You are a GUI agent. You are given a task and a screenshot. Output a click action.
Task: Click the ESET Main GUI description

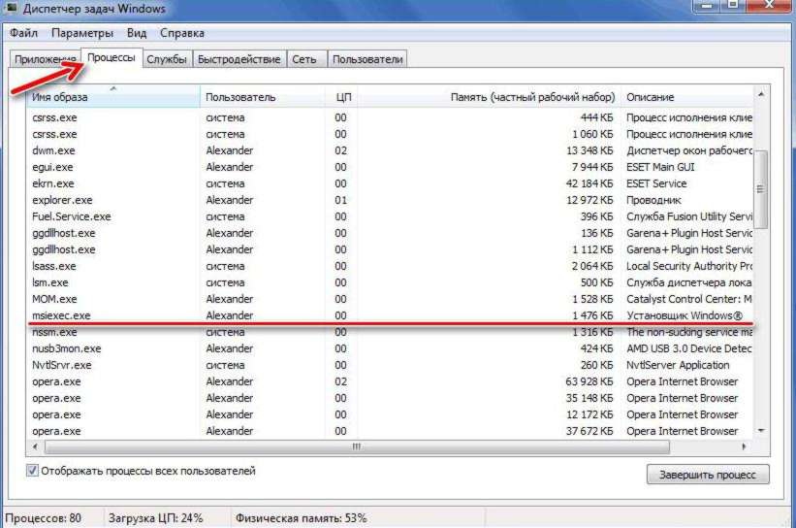[660, 167]
